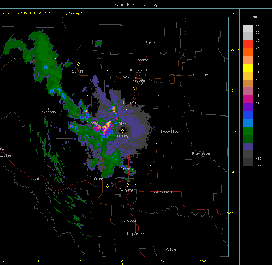This screenshot has width=272, height=265.
Task: Click the yellow diamond marker above Calgary label
Action: [128, 185]
